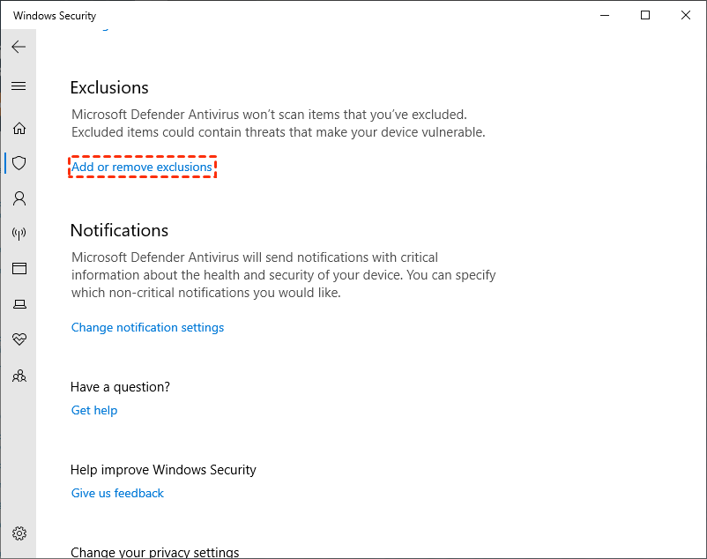Minimize the Windows Security window
This screenshot has height=559, width=707.
605,15
